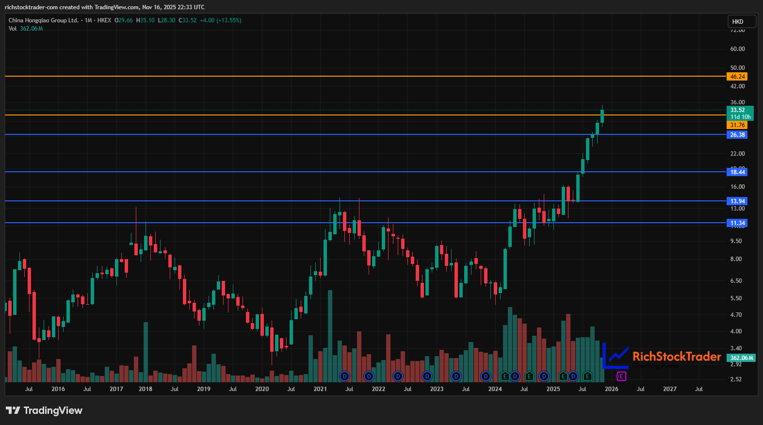The height and width of the screenshot is (425, 763).
Task: Click the Vol indicator legend label
Action: click(x=13, y=29)
